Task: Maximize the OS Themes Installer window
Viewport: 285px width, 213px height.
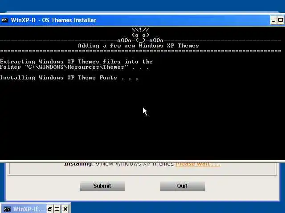Action: (x=281, y=20)
